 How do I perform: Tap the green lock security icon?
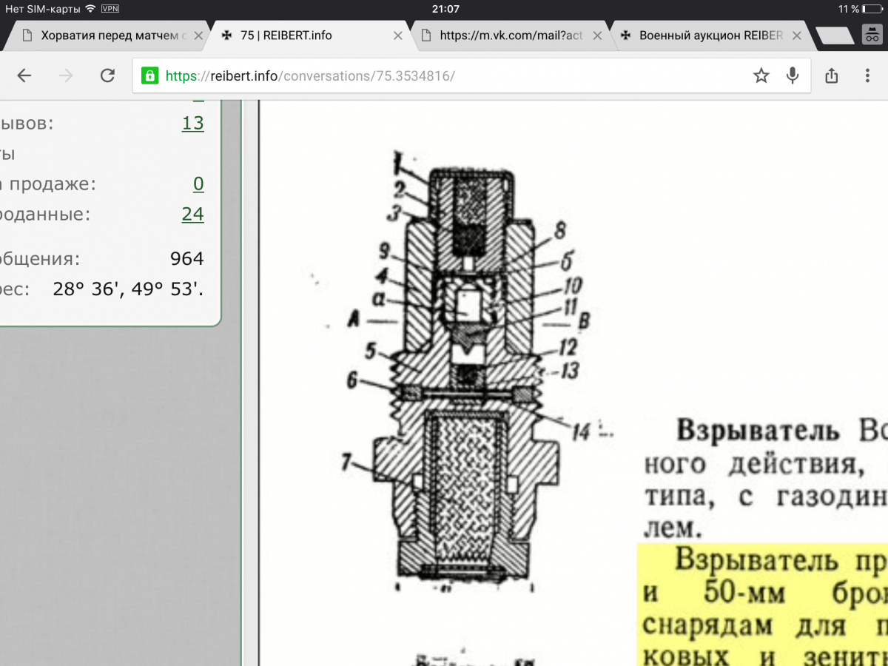[x=150, y=75]
